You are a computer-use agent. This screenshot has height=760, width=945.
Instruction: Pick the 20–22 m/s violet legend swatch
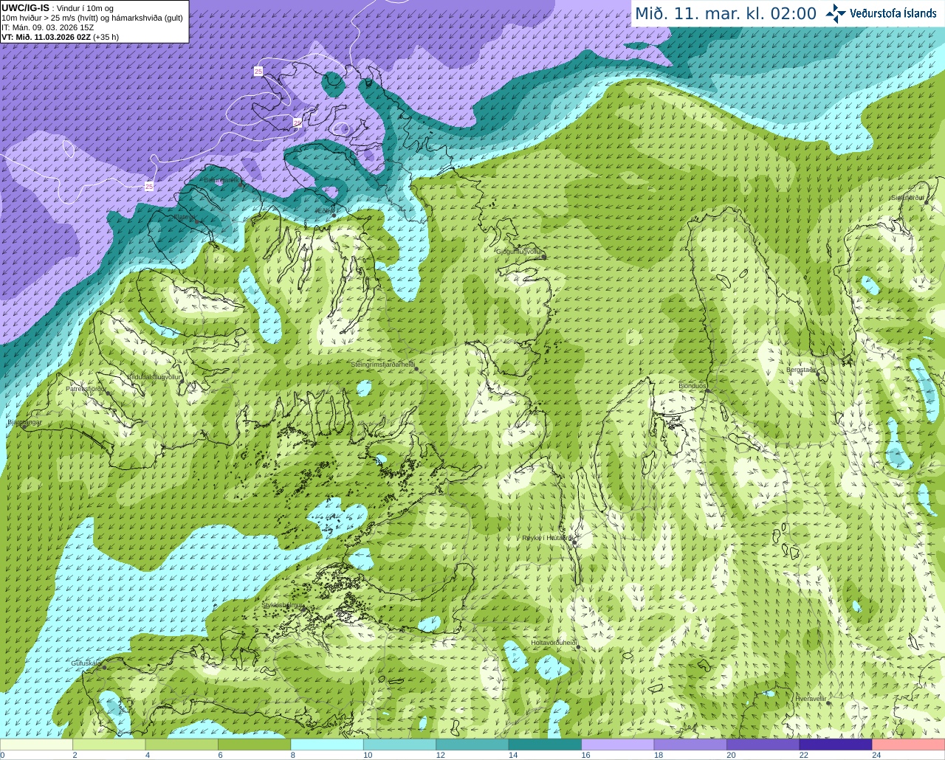click(763, 745)
